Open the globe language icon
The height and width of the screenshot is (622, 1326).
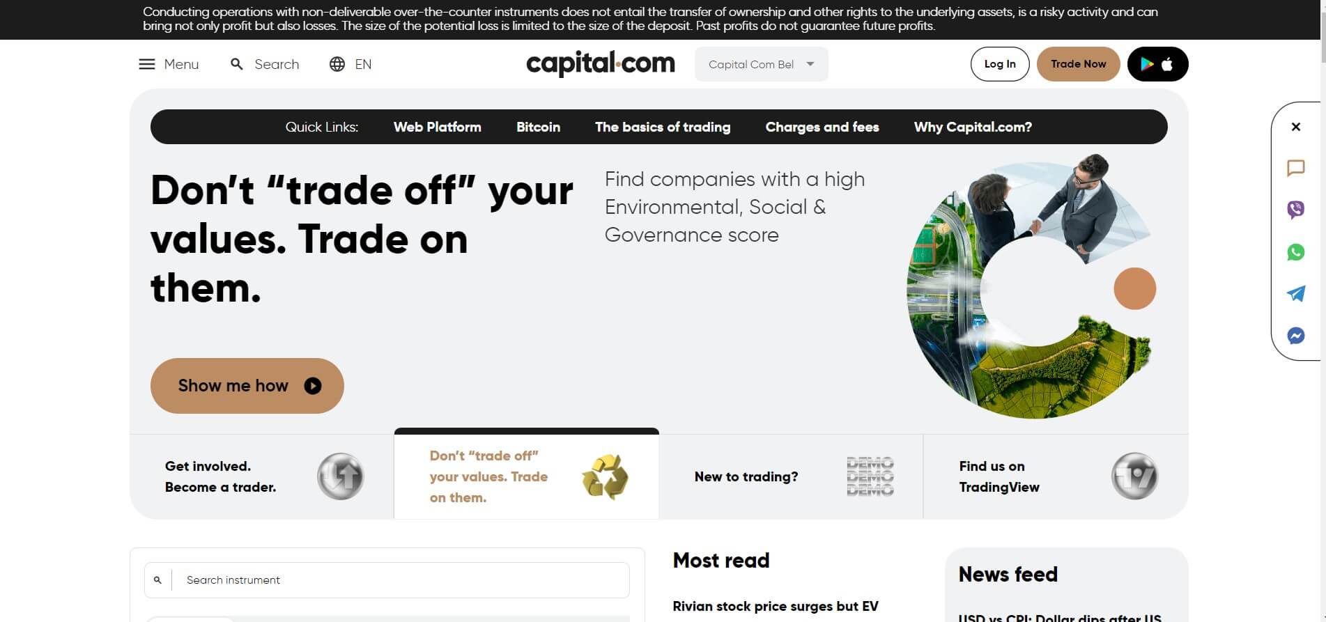point(337,64)
